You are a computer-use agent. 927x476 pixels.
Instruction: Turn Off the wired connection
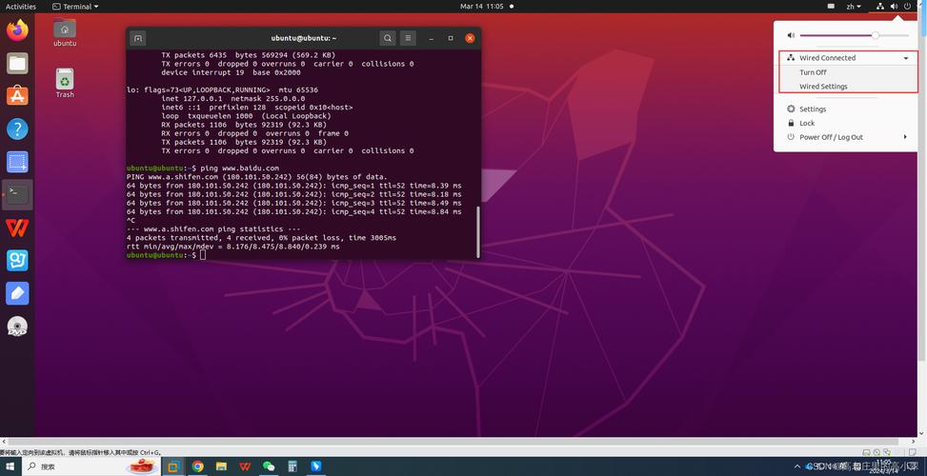pos(813,72)
